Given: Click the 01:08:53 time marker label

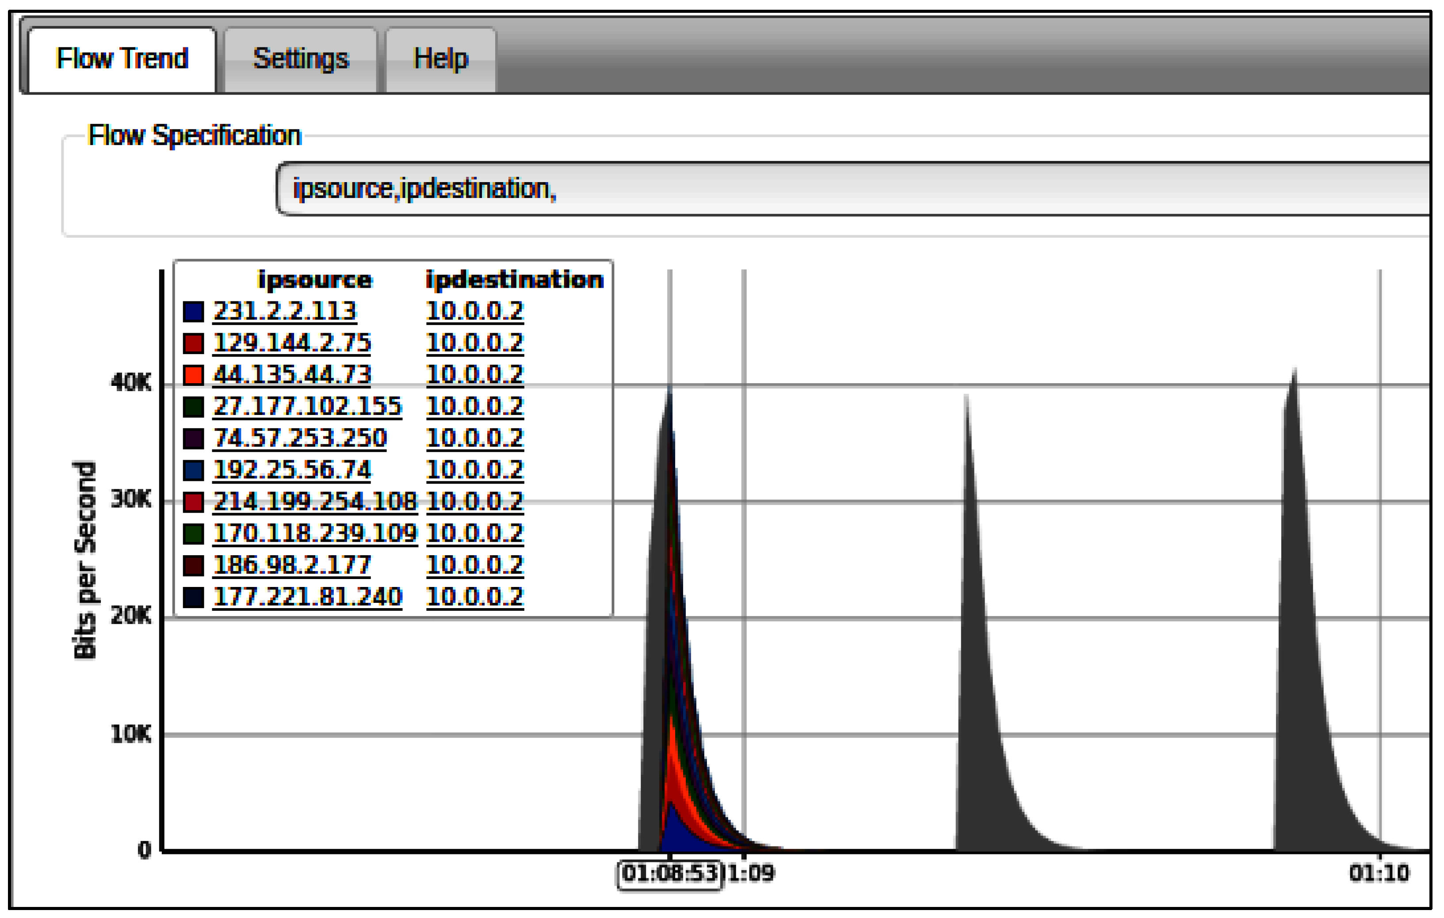Looking at the screenshot, I should click(x=670, y=874).
